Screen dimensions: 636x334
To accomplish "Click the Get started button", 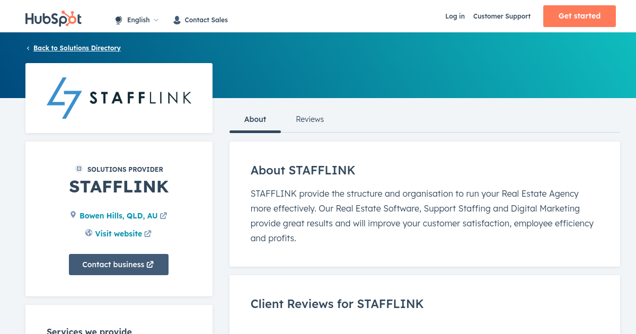I will coord(579,16).
